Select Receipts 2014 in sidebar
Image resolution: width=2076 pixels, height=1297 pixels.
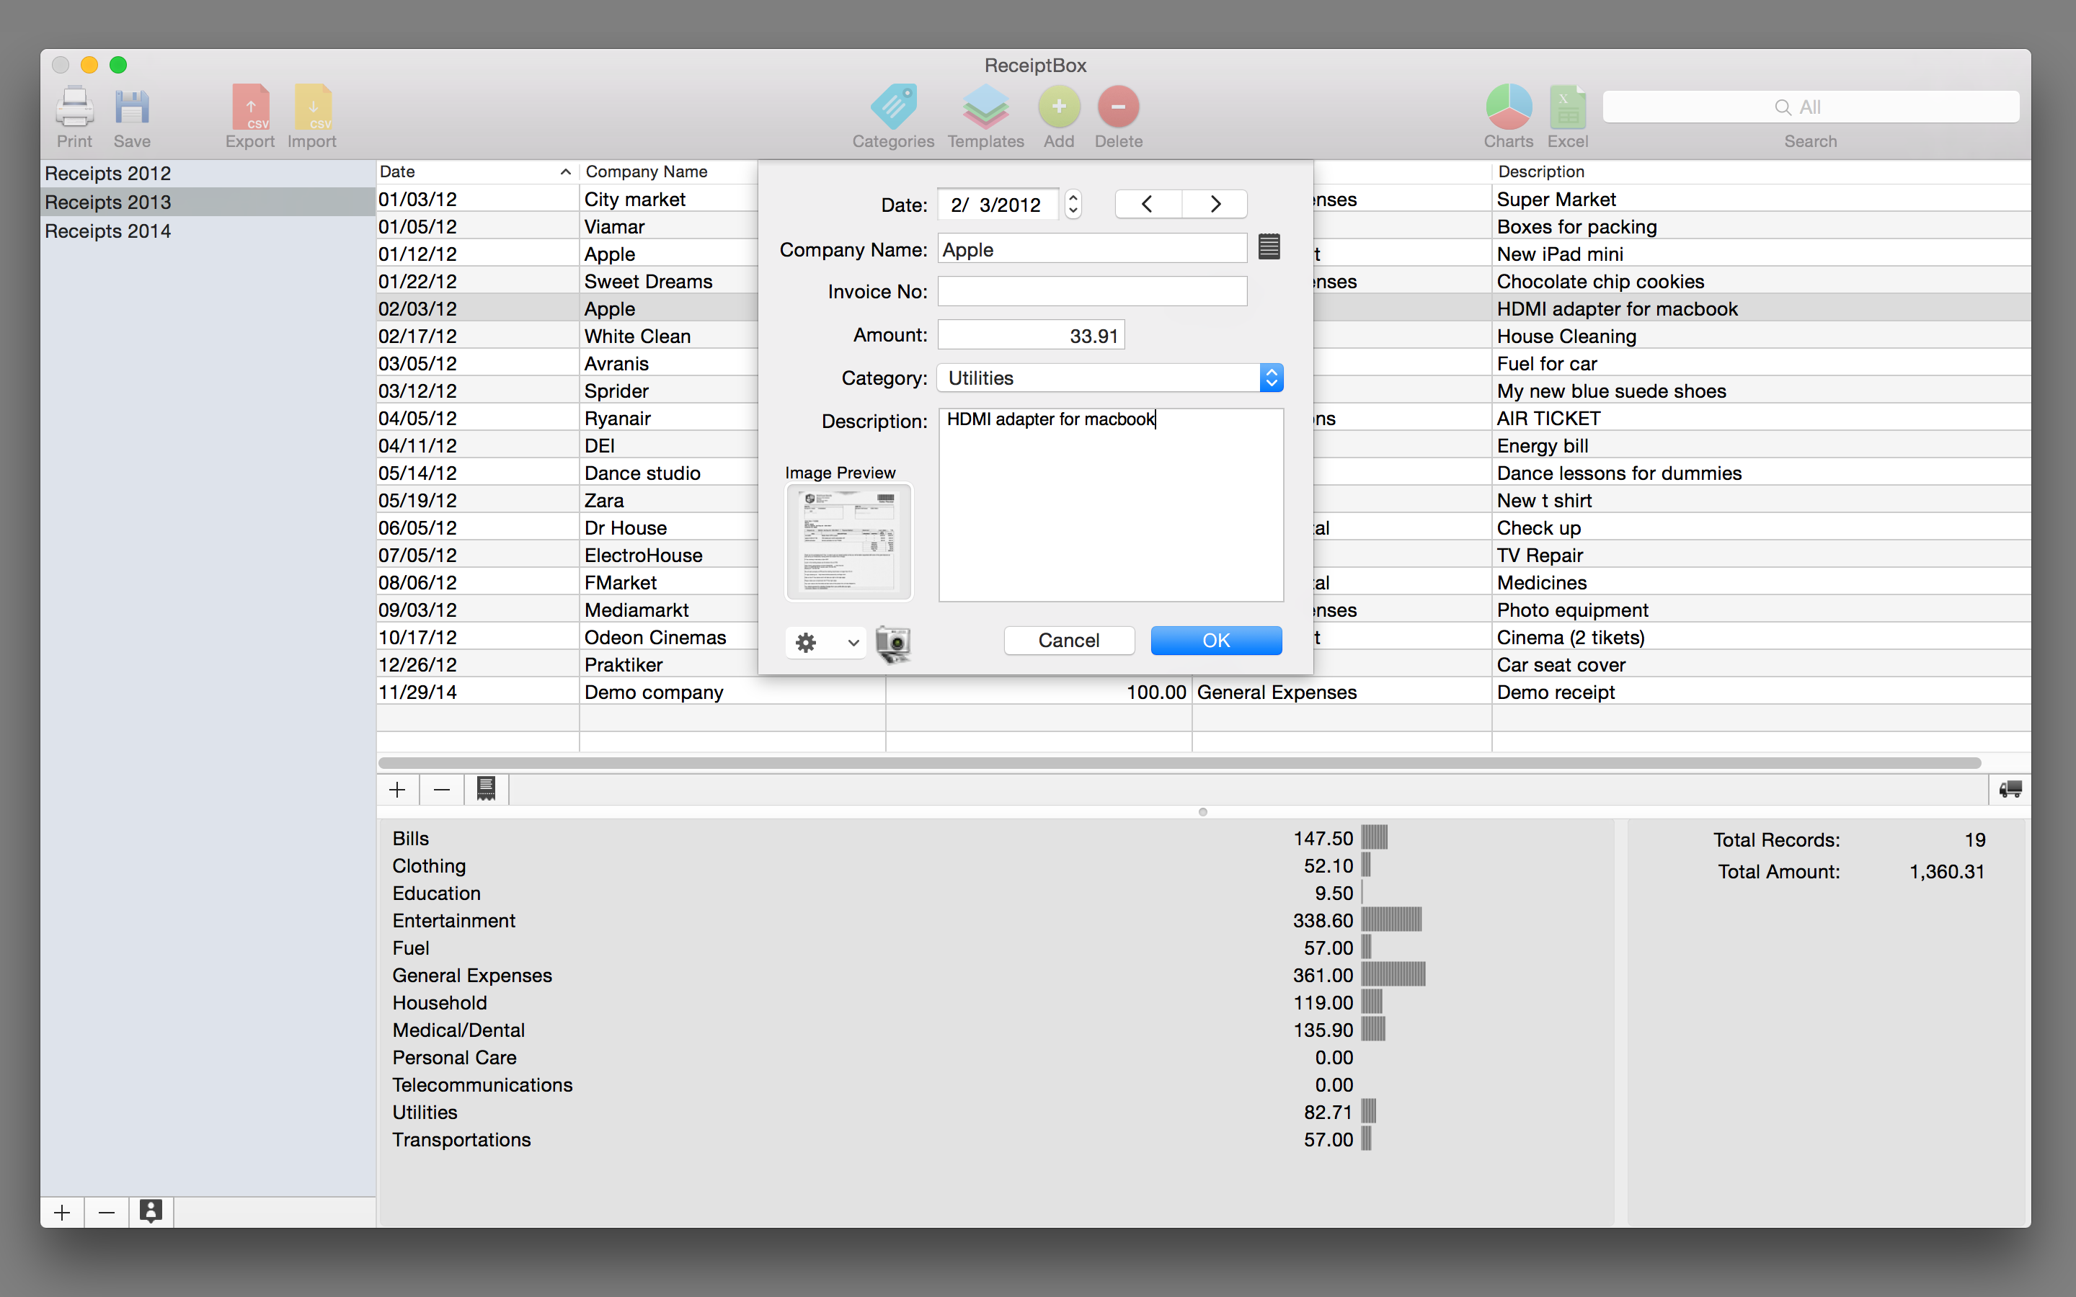pyautogui.click(x=108, y=231)
